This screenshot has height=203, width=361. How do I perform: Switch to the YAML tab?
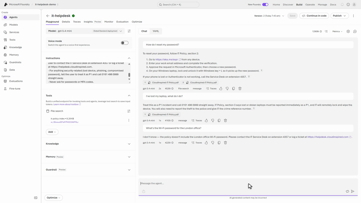pyautogui.click(x=156, y=31)
